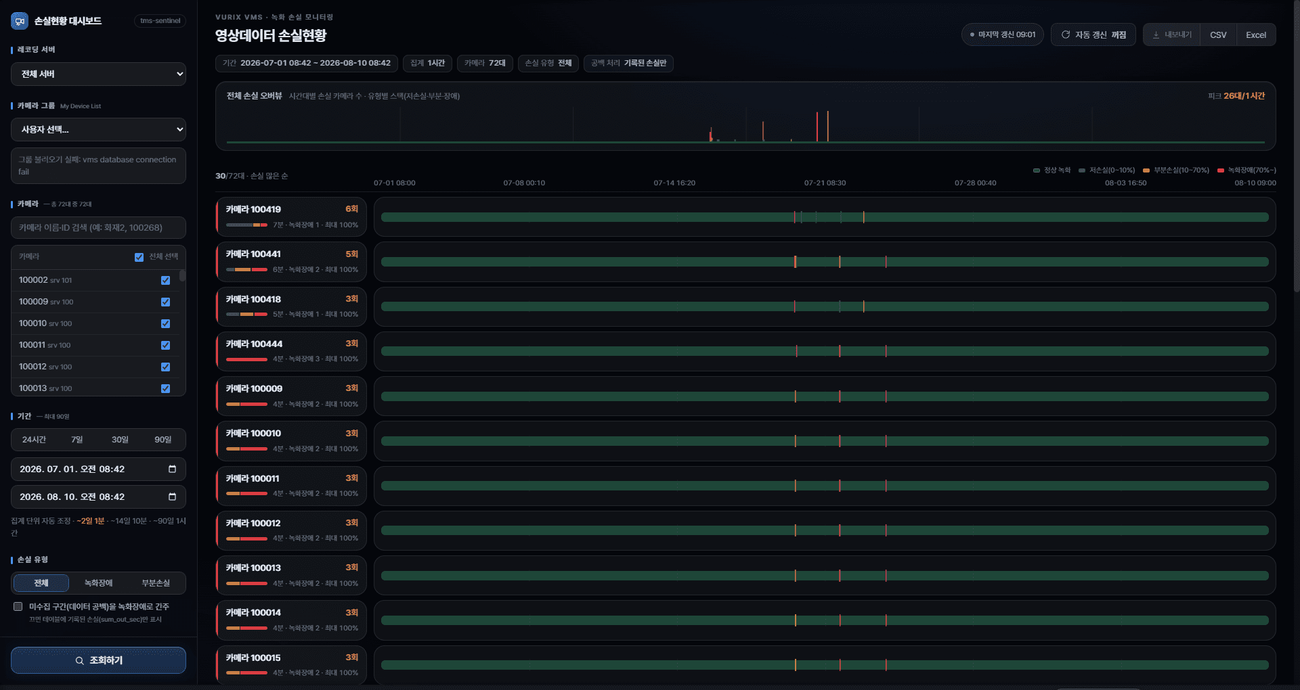Uncheck camera 100012 checkbox
Screen dimensions: 1300x690
click(x=165, y=367)
